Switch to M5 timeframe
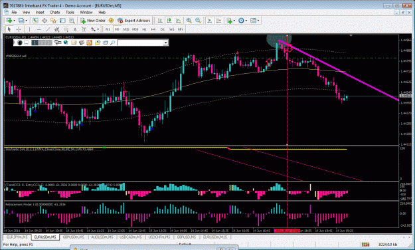 point(117,29)
